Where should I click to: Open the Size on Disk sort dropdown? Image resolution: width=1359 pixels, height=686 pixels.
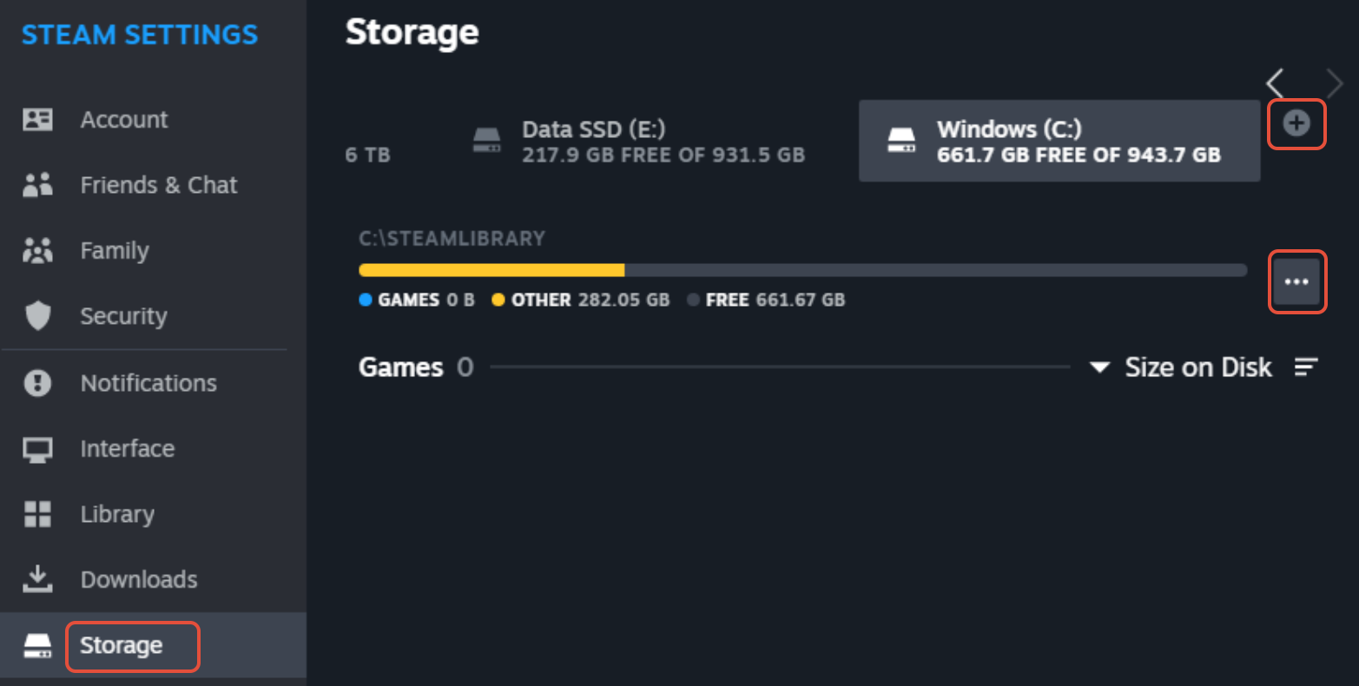(x=1182, y=367)
